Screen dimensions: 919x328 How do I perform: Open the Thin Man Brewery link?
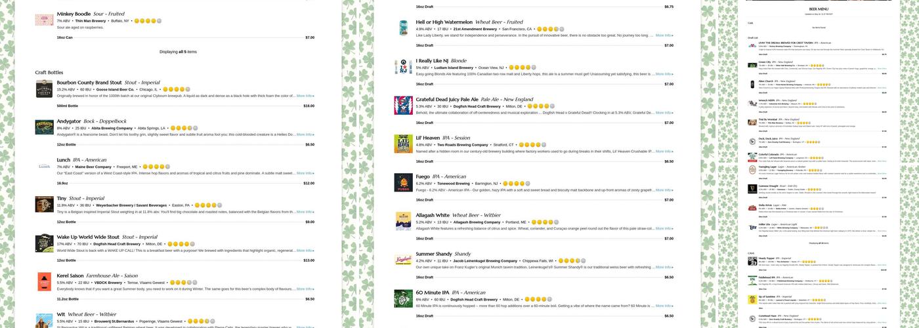point(90,21)
